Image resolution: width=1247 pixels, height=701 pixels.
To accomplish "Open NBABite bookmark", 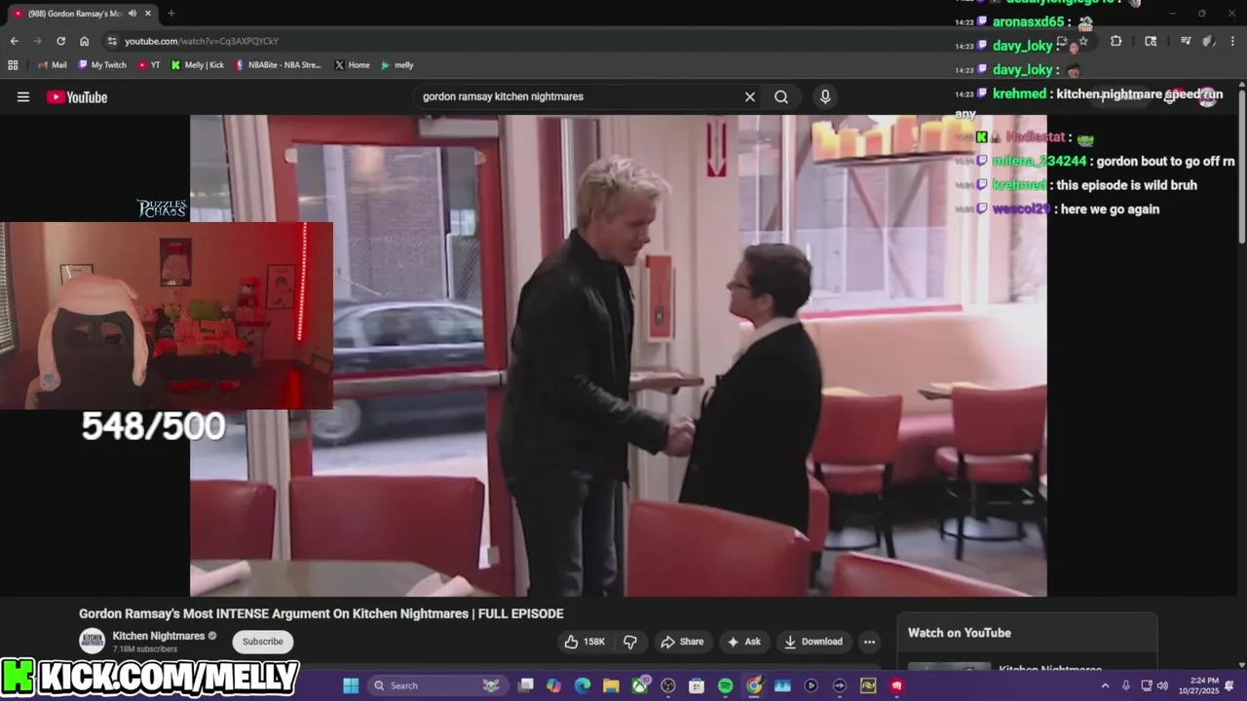I will coord(278,65).
